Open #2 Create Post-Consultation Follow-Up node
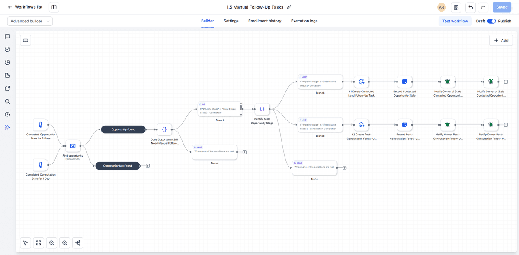This screenshot has width=519, height=255. coord(361,125)
